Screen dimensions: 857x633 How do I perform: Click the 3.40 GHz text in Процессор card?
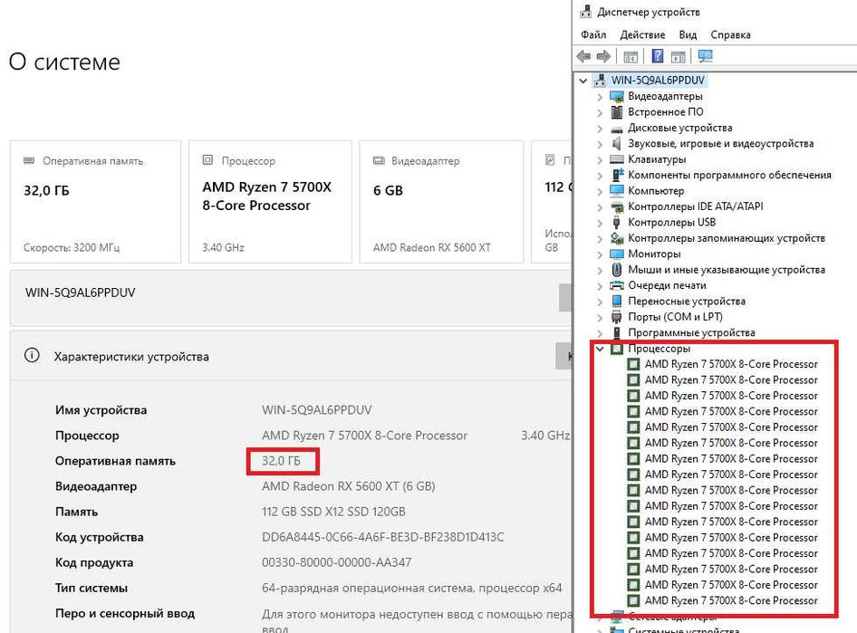point(223,247)
